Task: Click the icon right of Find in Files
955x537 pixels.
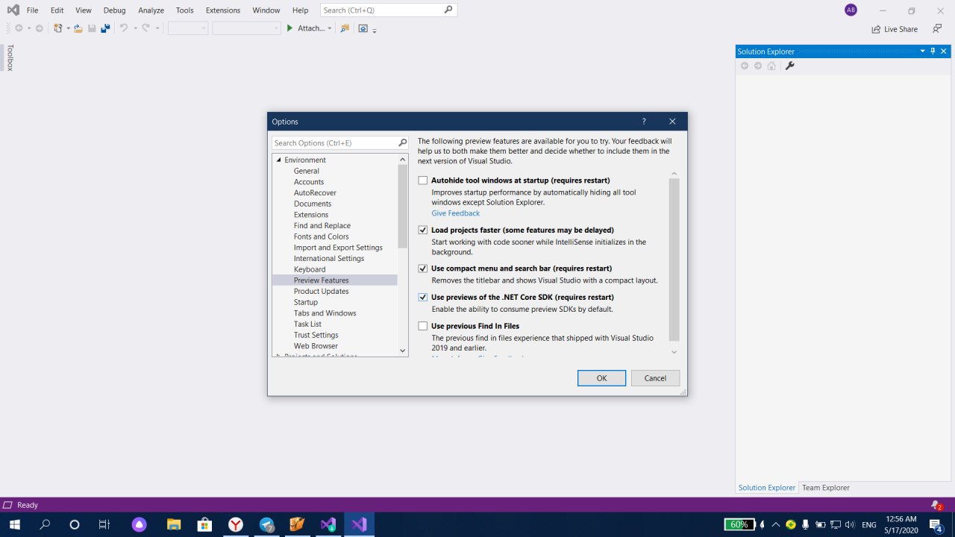Action: pos(363,28)
